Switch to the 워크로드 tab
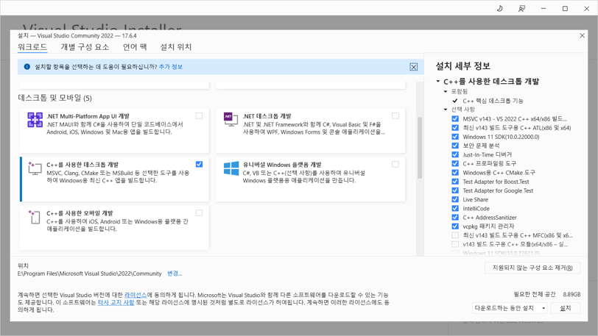The image size is (598, 336). (32, 47)
